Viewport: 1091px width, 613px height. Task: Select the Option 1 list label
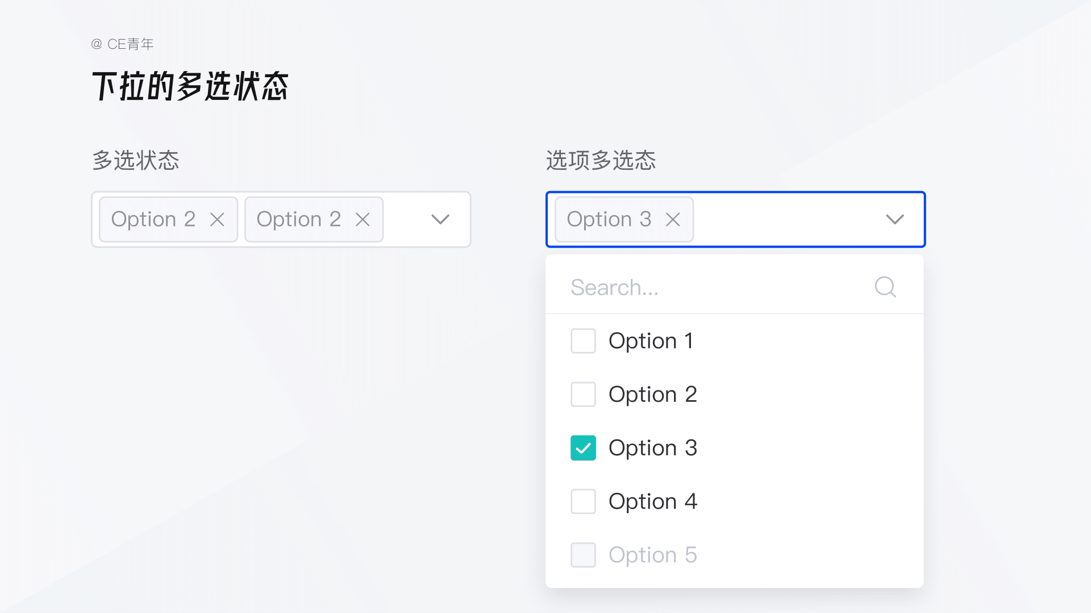pos(651,341)
